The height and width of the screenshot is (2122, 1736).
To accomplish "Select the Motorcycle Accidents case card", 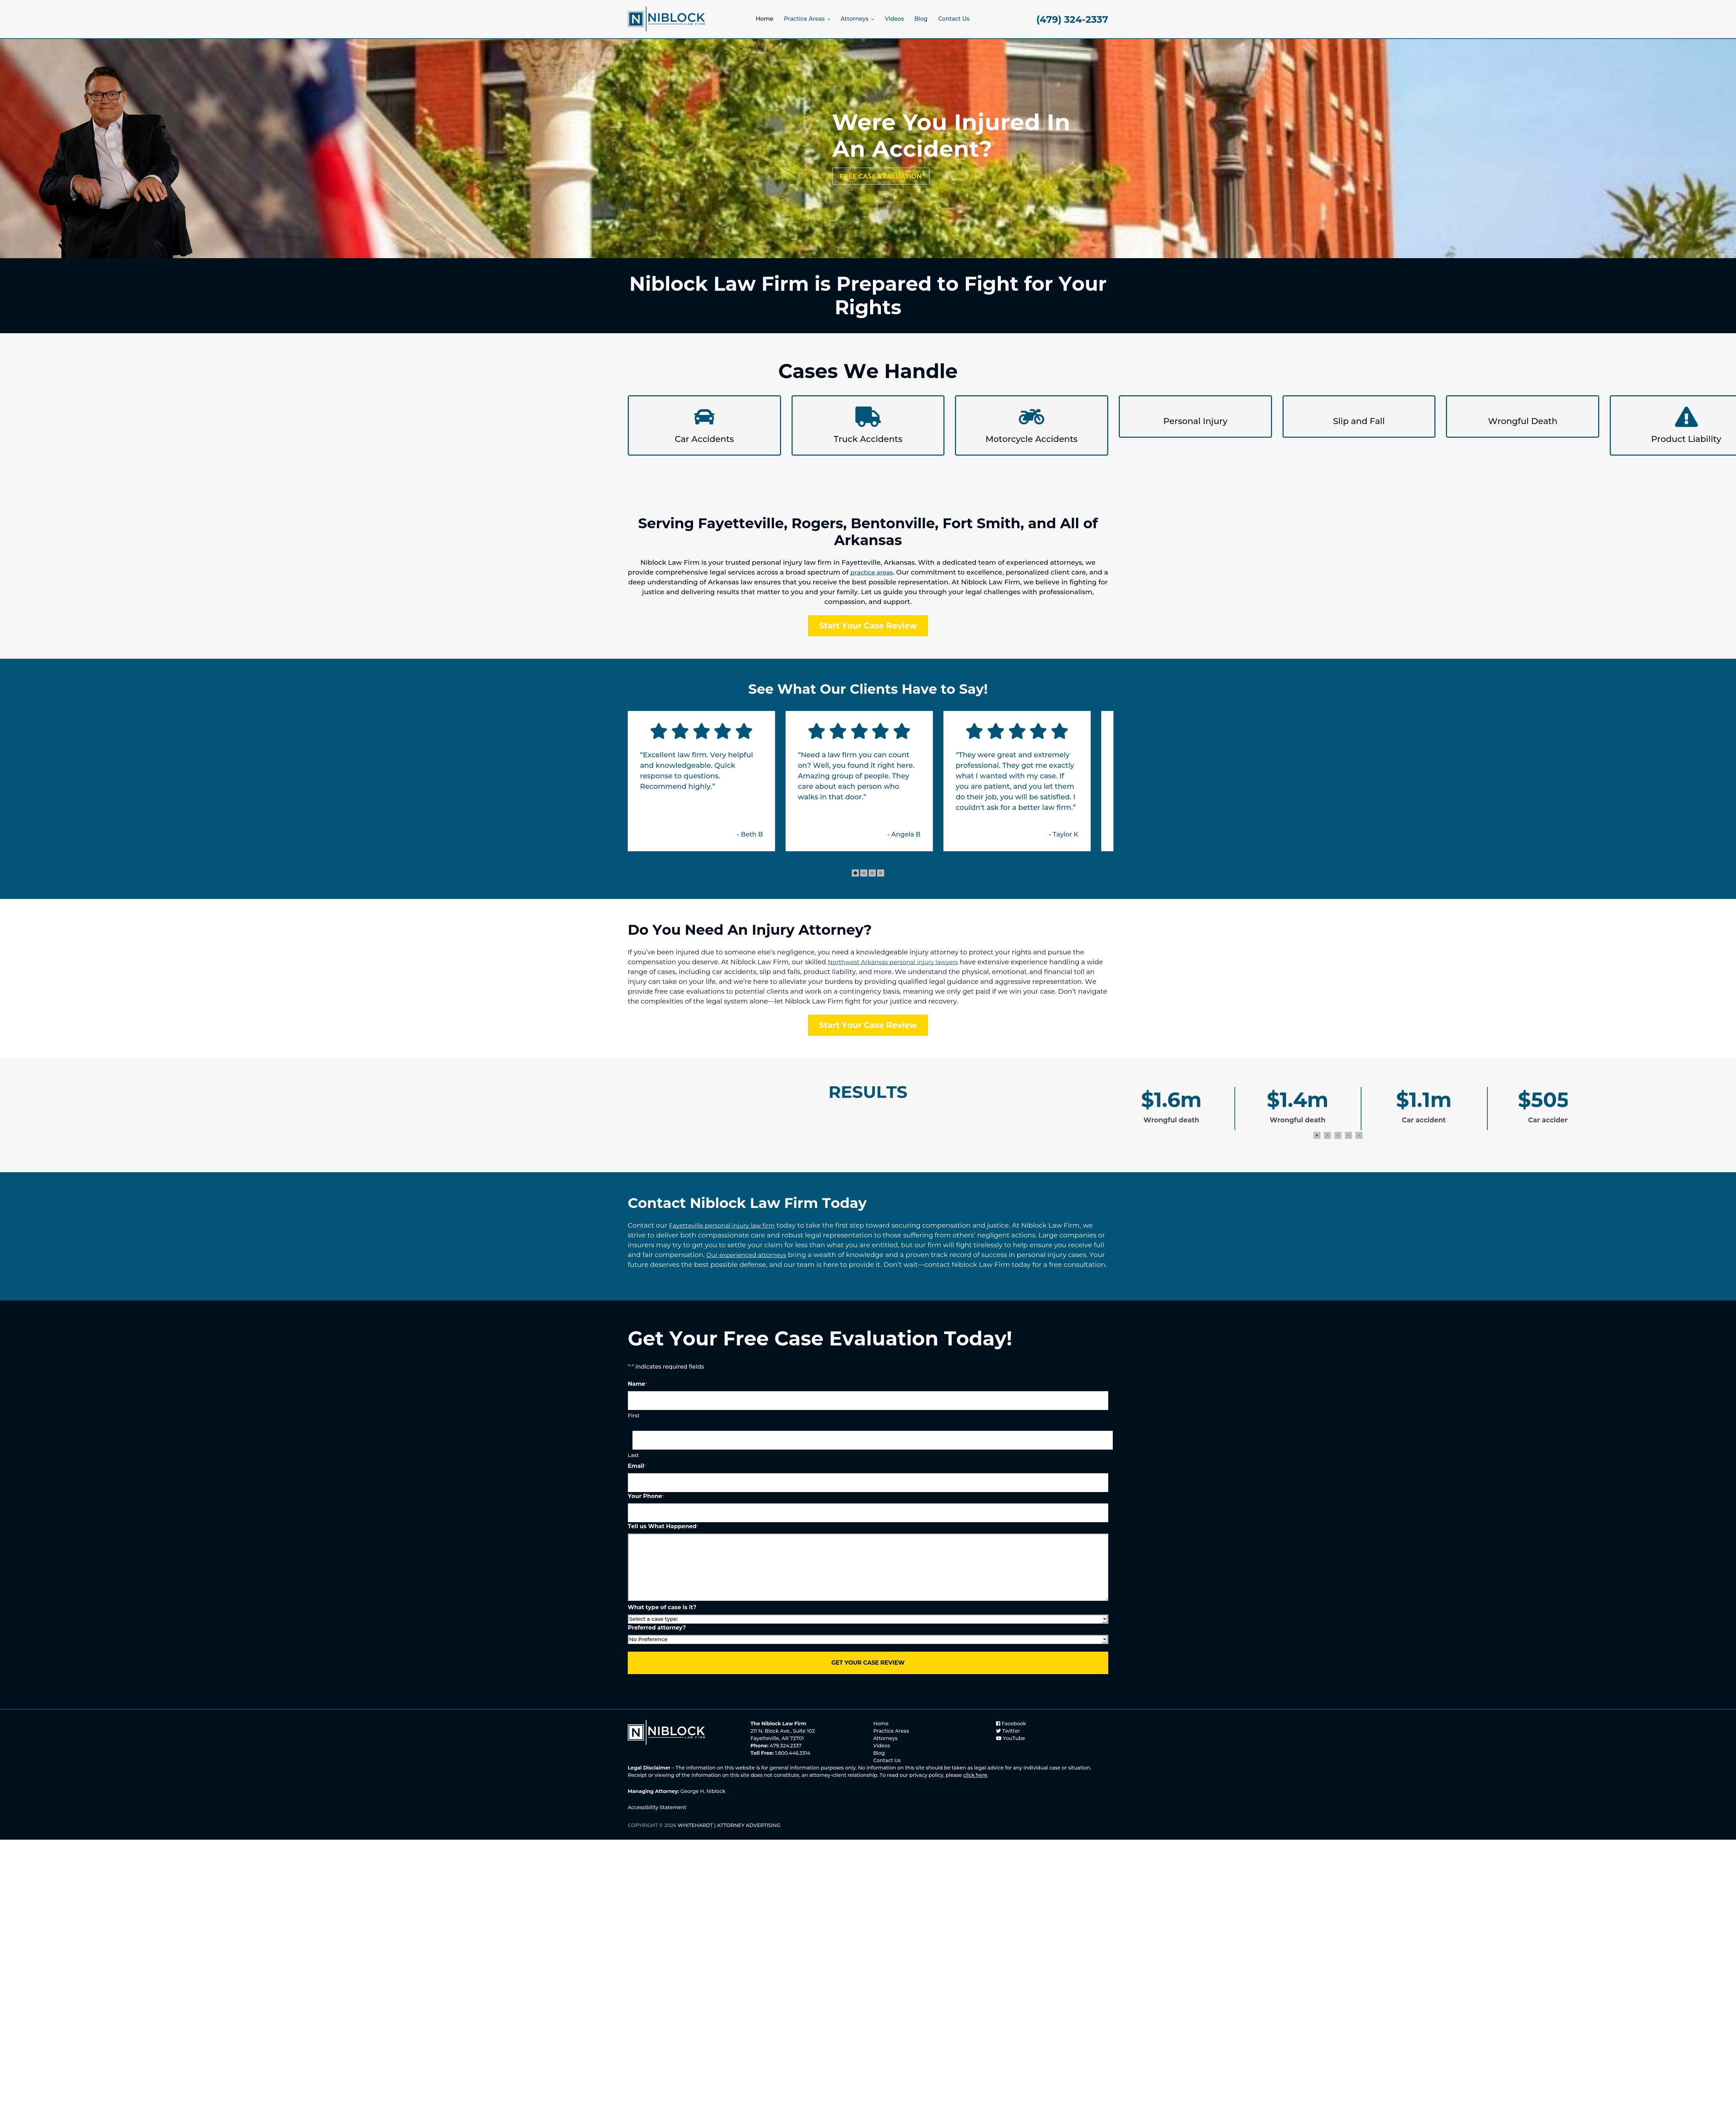I will (x=1031, y=425).
